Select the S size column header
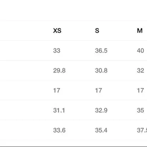Image resolution: width=147 pixels, height=147 pixels. pos(97,31)
